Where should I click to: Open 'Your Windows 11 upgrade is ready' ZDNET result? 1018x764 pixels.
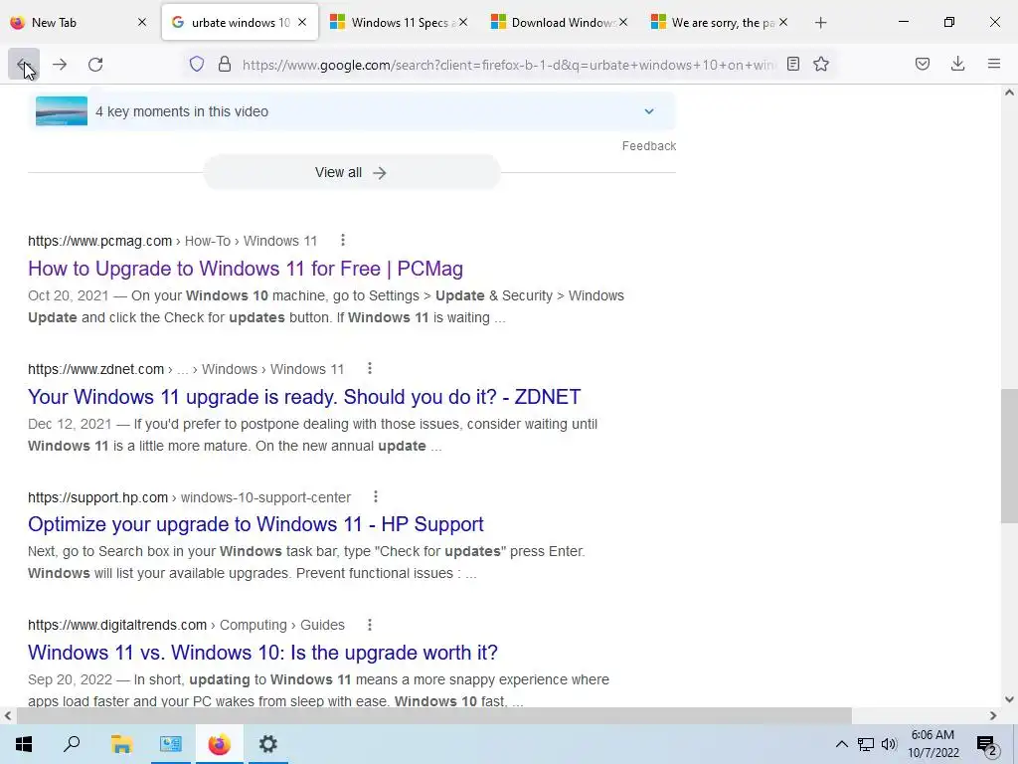304,396
